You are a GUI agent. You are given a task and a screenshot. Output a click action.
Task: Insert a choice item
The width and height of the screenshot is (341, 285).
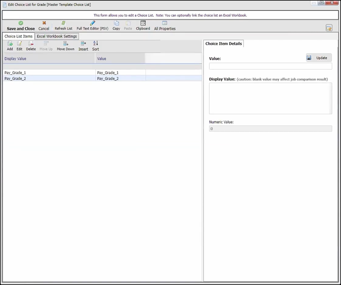point(83,43)
